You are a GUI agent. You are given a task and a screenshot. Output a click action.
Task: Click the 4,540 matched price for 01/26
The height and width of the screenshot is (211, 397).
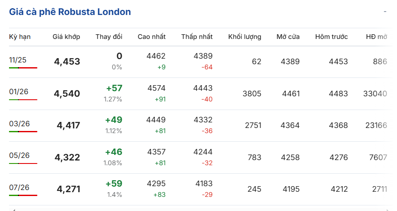67,94
